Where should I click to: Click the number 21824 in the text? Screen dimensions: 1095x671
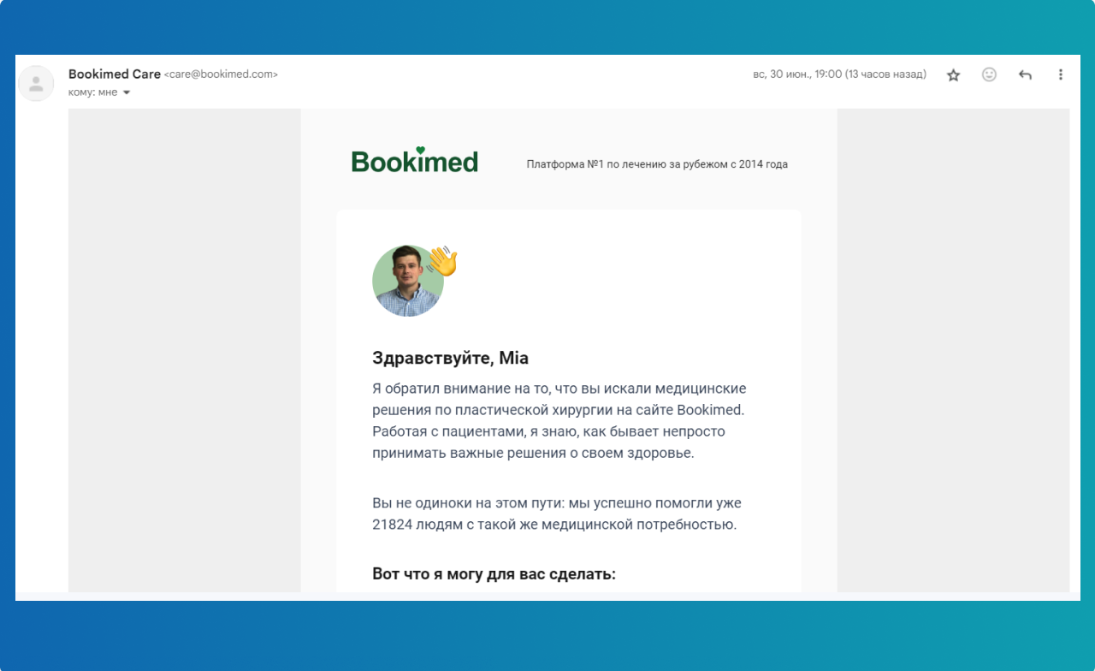coord(391,524)
